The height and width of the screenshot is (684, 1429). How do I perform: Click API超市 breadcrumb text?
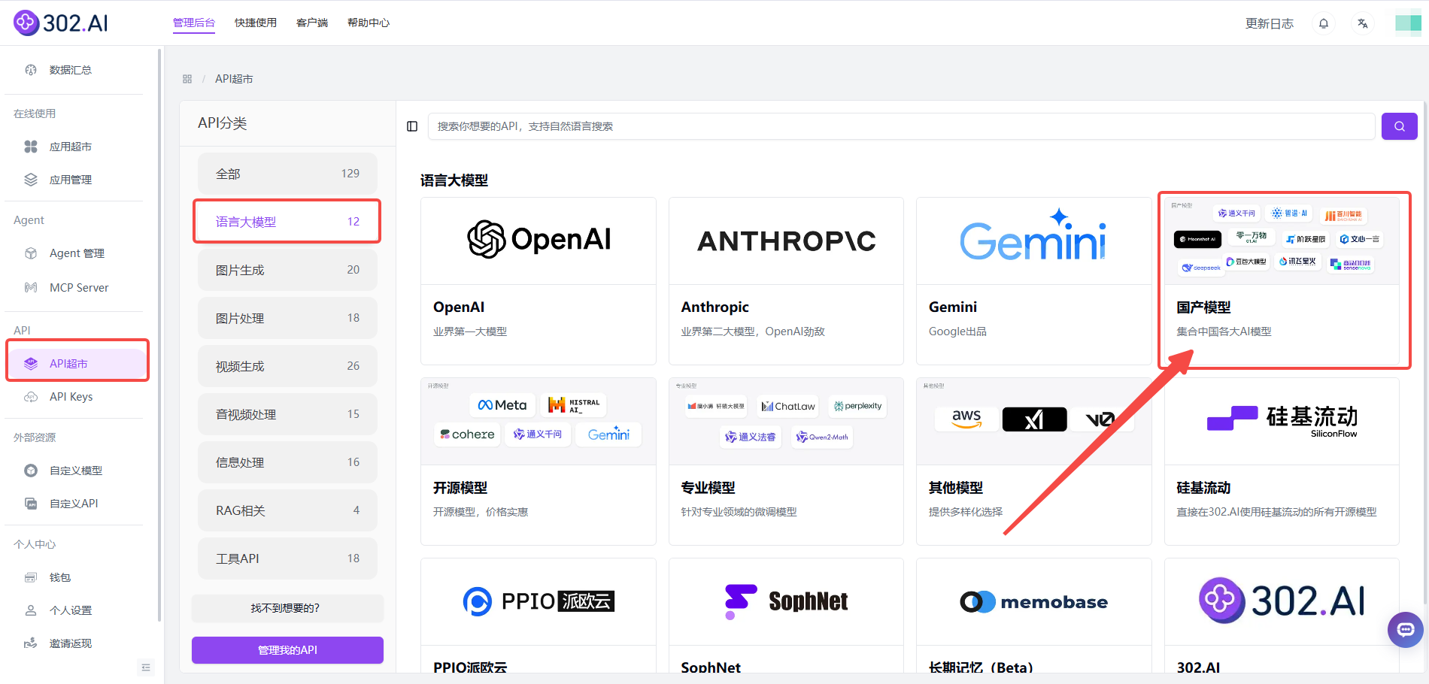pyautogui.click(x=234, y=79)
